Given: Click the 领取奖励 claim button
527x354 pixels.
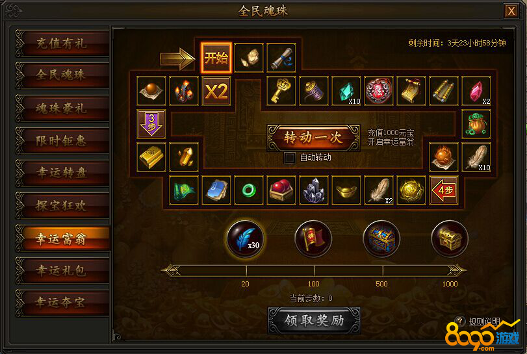Looking at the screenshot, I should click(x=315, y=320).
